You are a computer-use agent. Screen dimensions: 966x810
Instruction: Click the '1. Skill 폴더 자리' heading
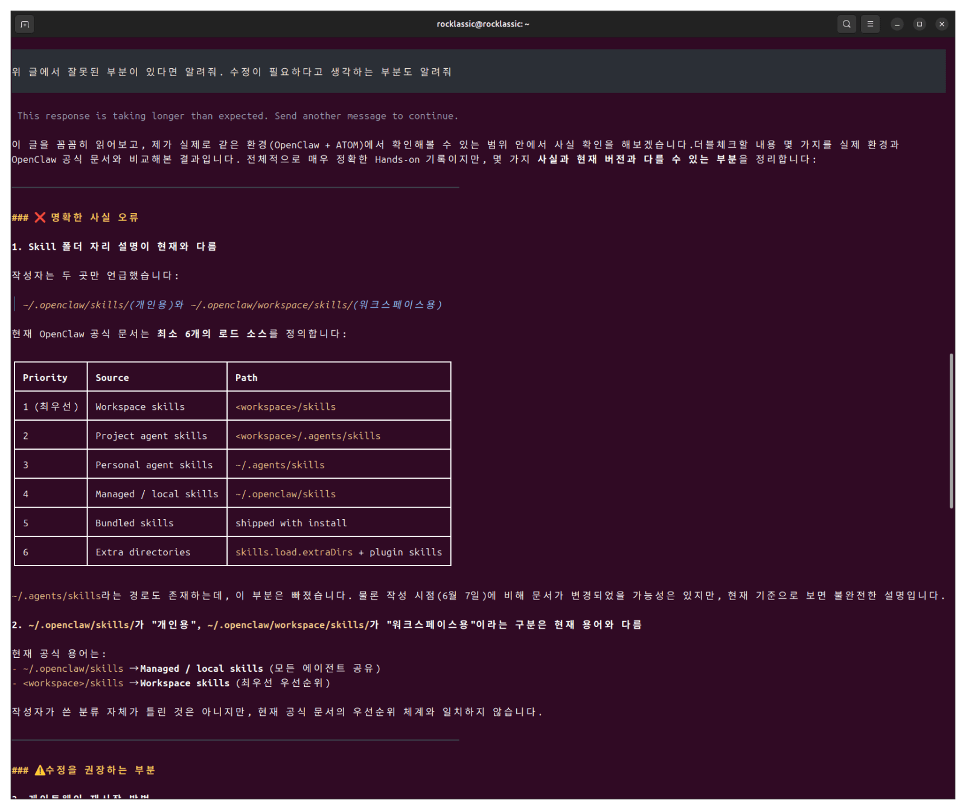tap(114, 246)
